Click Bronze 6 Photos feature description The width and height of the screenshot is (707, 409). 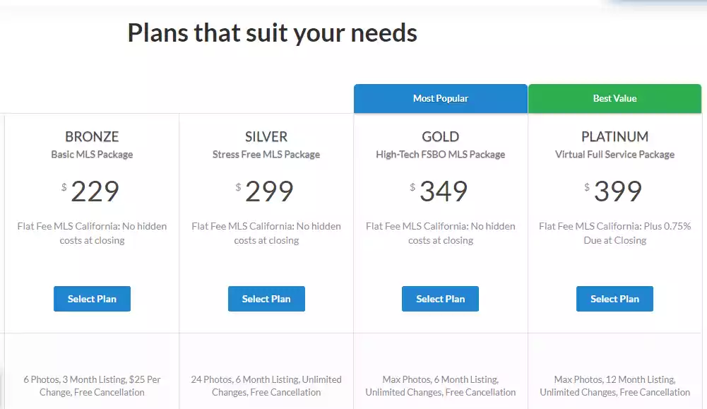92,386
